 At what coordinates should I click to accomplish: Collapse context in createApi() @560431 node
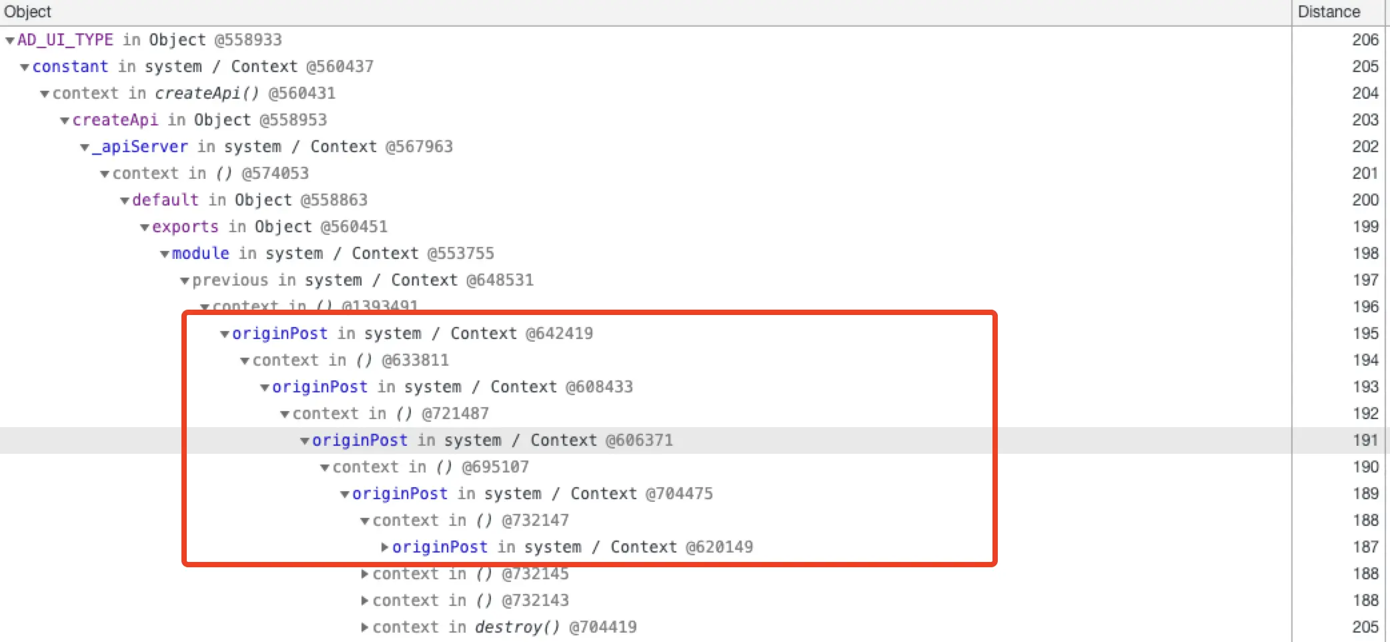pos(45,94)
